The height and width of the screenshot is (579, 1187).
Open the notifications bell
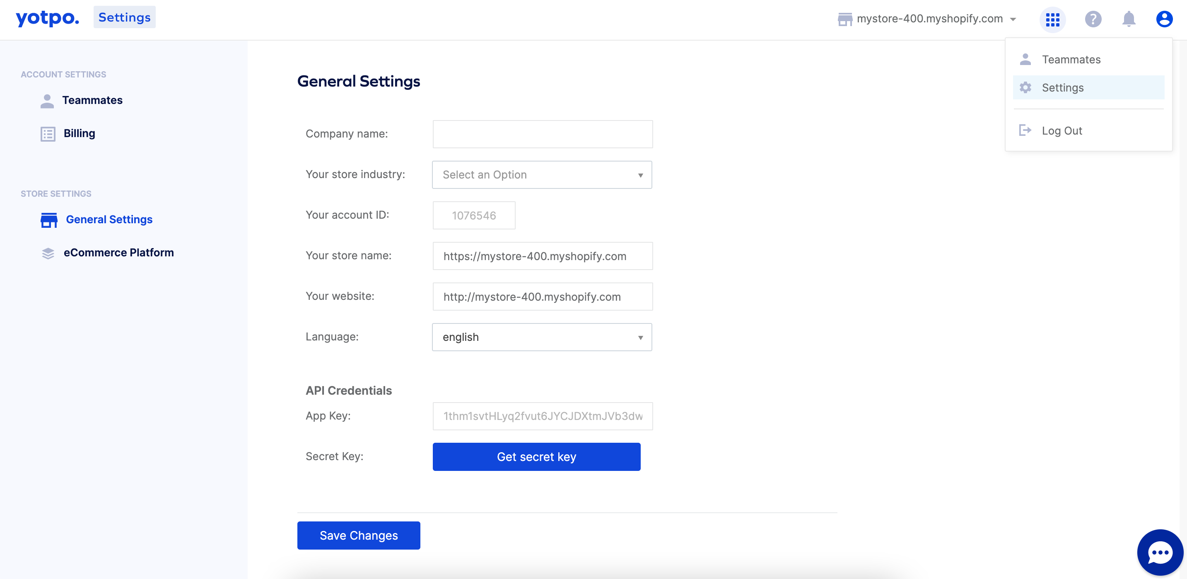click(1129, 19)
